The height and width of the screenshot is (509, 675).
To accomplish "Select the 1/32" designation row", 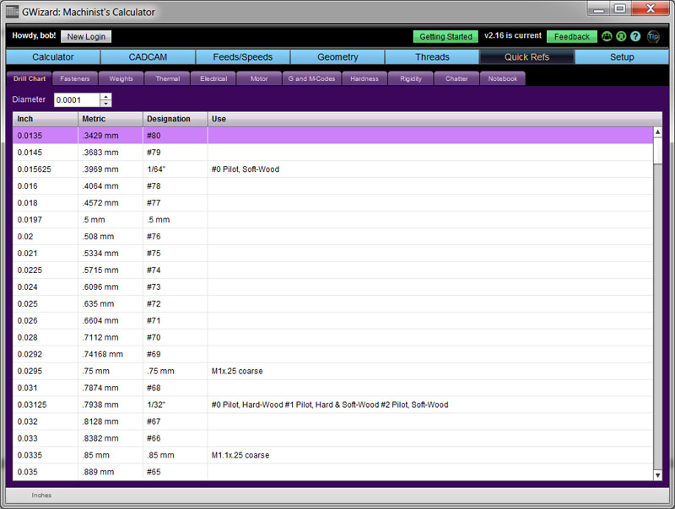I will tap(332, 405).
